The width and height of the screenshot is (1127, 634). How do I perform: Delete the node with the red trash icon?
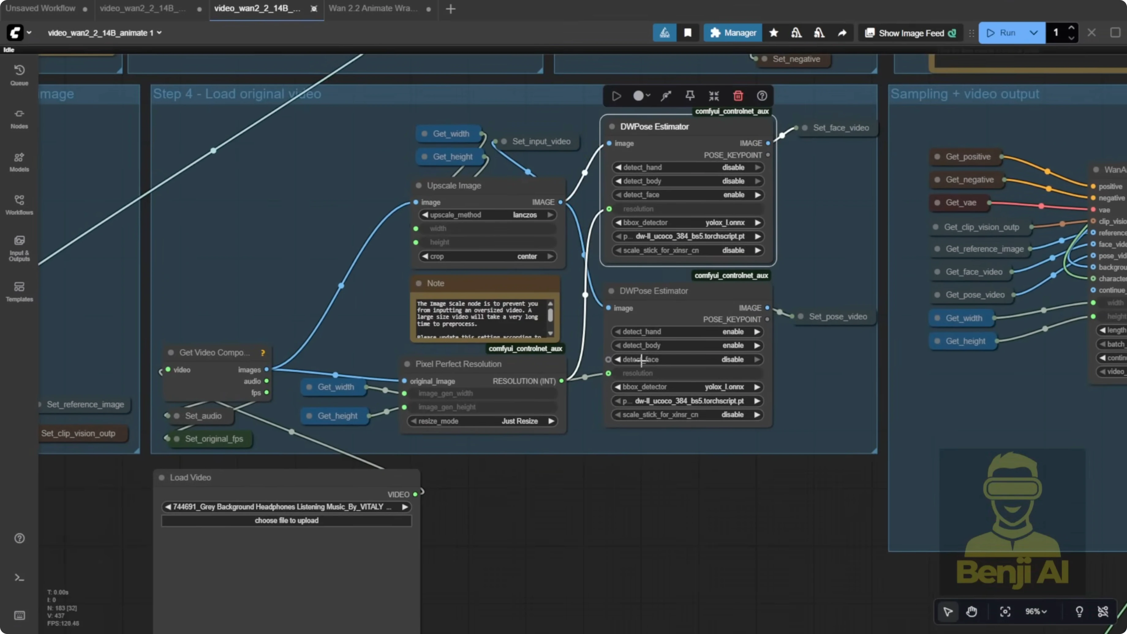click(738, 95)
